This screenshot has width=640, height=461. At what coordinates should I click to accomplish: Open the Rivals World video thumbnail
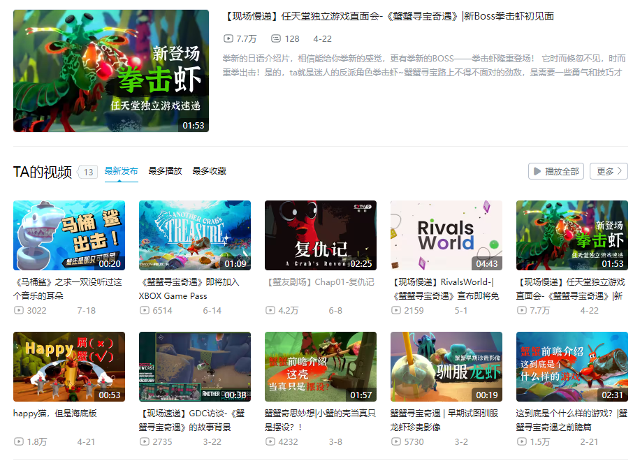tap(446, 235)
